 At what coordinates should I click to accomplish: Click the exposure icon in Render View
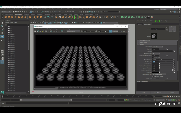82,31
